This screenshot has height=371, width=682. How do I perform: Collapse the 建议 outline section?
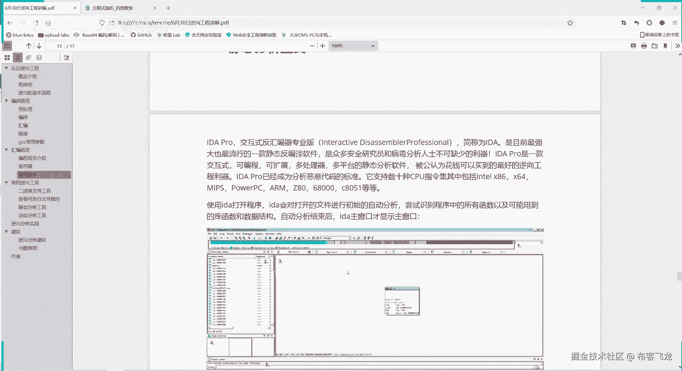coord(6,231)
